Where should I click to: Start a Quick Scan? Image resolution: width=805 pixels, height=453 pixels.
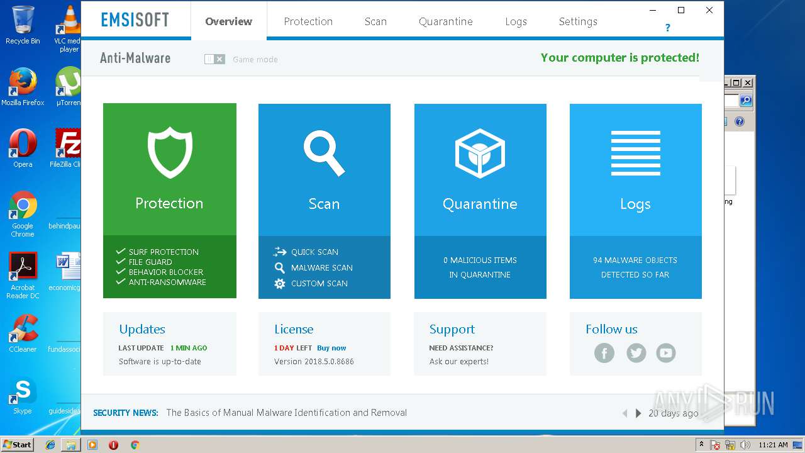306,252
